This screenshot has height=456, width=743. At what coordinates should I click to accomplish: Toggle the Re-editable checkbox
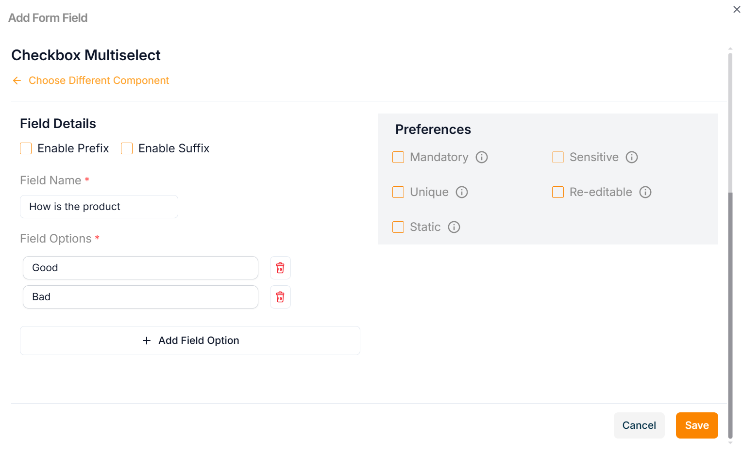coord(558,192)
